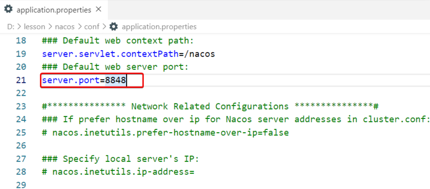The image size is (430, 189).
Task: Open the D: drive breadcrumb
Action: (x=11, y=27)
